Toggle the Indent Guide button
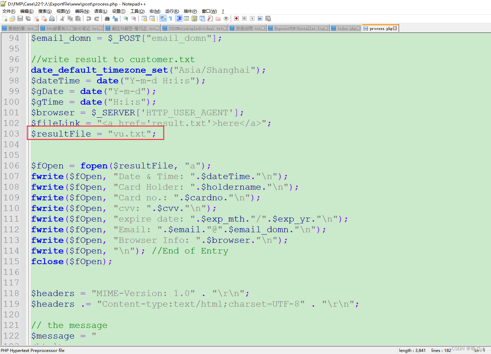This screenshot has width=491, height=354. [x=179, y=19]
